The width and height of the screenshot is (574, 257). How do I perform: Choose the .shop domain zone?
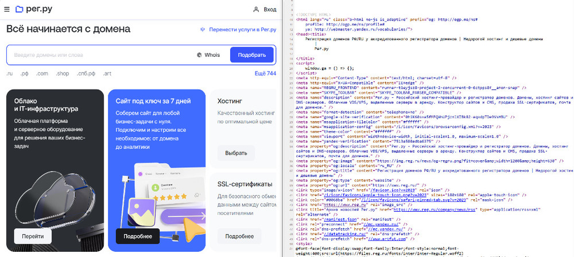coord(63,74)
